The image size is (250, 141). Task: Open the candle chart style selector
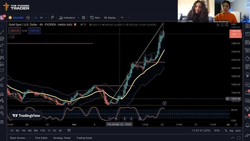pos(52,18)
